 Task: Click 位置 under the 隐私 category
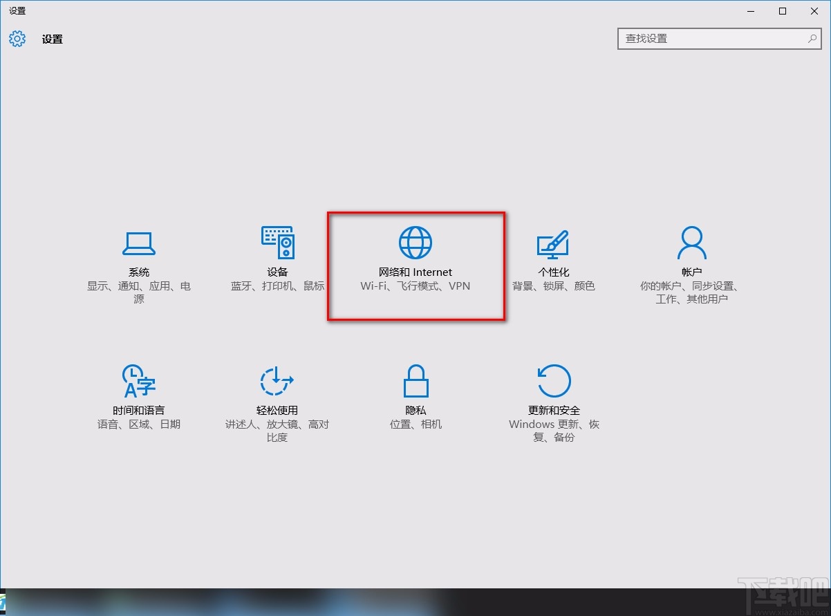click(401, 424)
